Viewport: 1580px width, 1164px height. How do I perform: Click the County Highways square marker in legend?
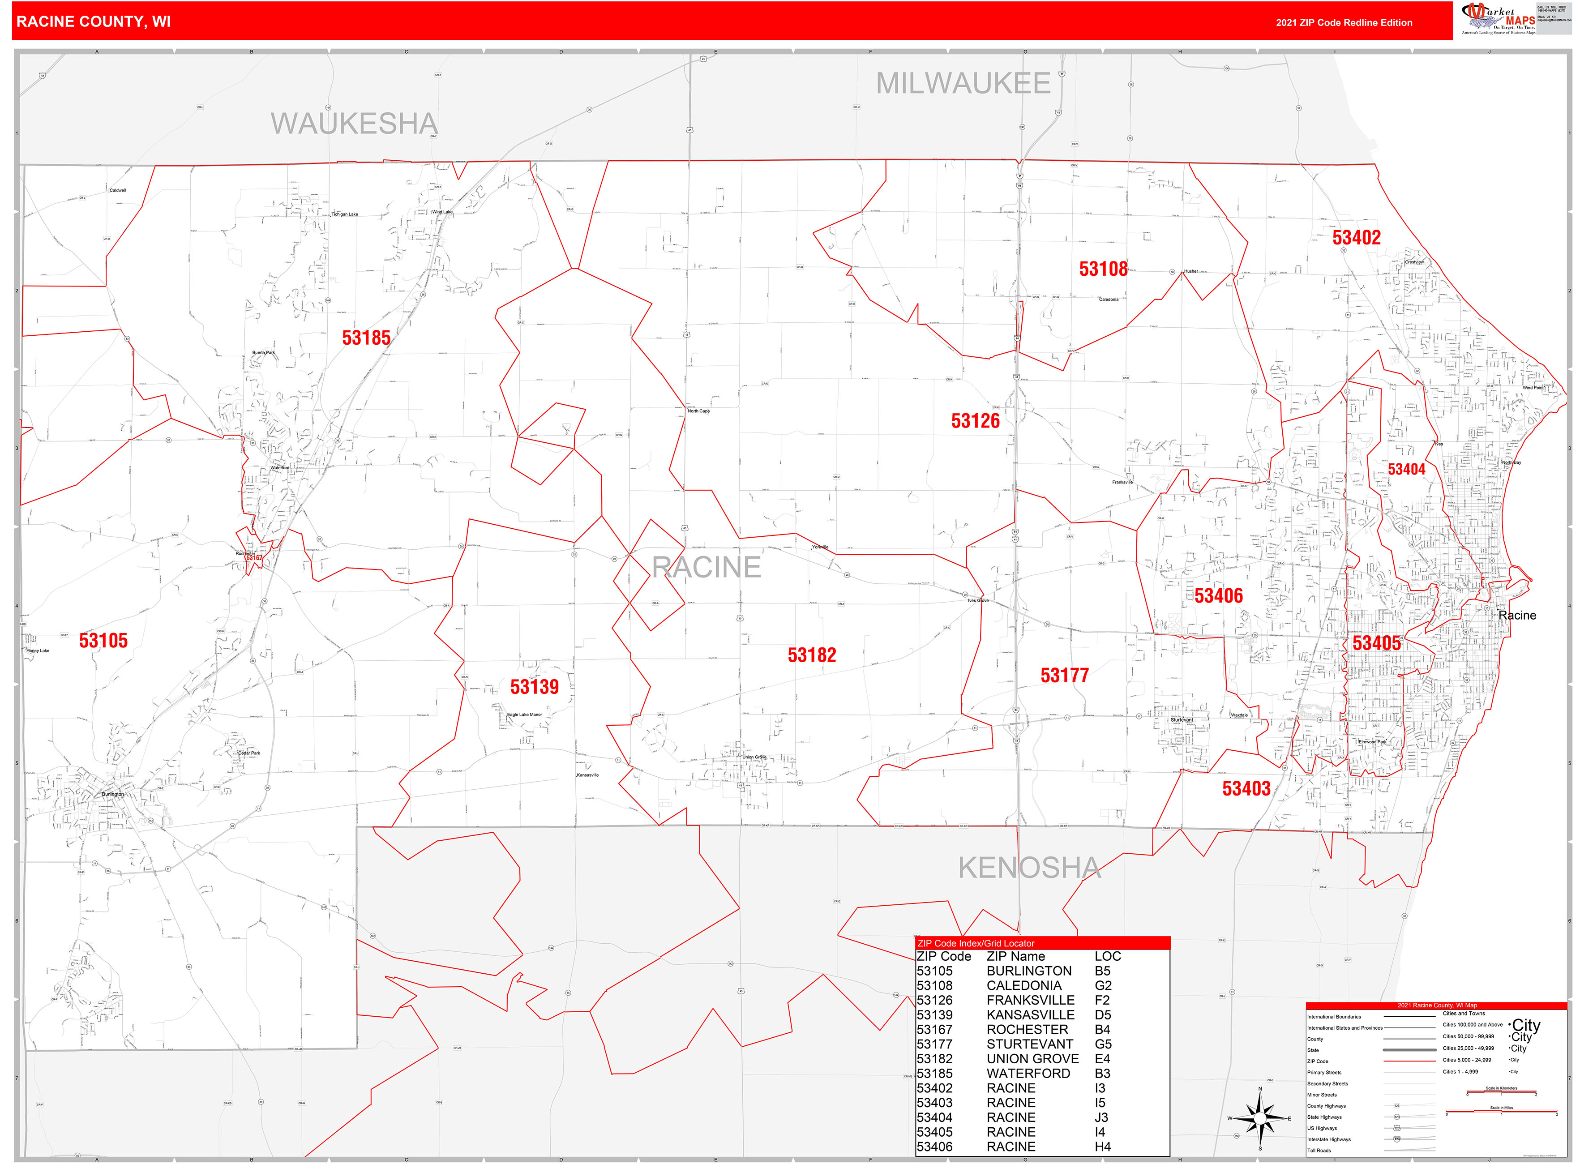point(1397,1105)
